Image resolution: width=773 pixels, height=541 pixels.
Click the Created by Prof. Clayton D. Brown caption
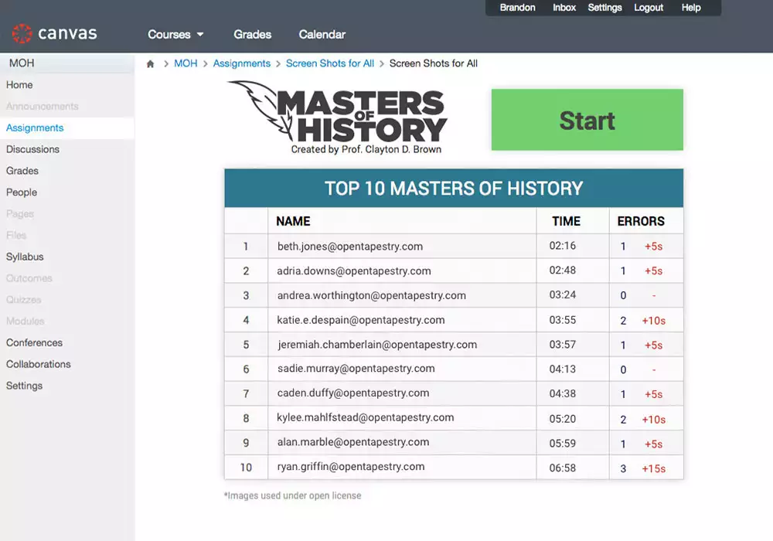pyautogui.click(x=366, y=149)
